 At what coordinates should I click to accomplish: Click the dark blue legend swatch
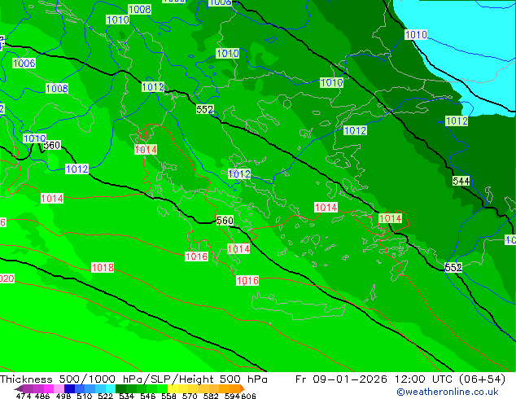coord(69,388)
